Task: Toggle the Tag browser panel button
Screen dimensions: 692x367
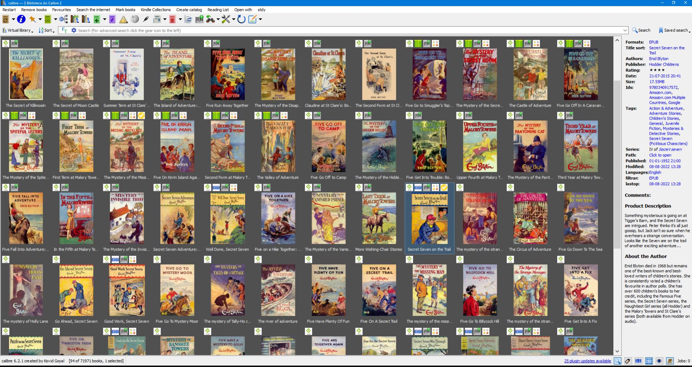Action: tap(628, 361)
